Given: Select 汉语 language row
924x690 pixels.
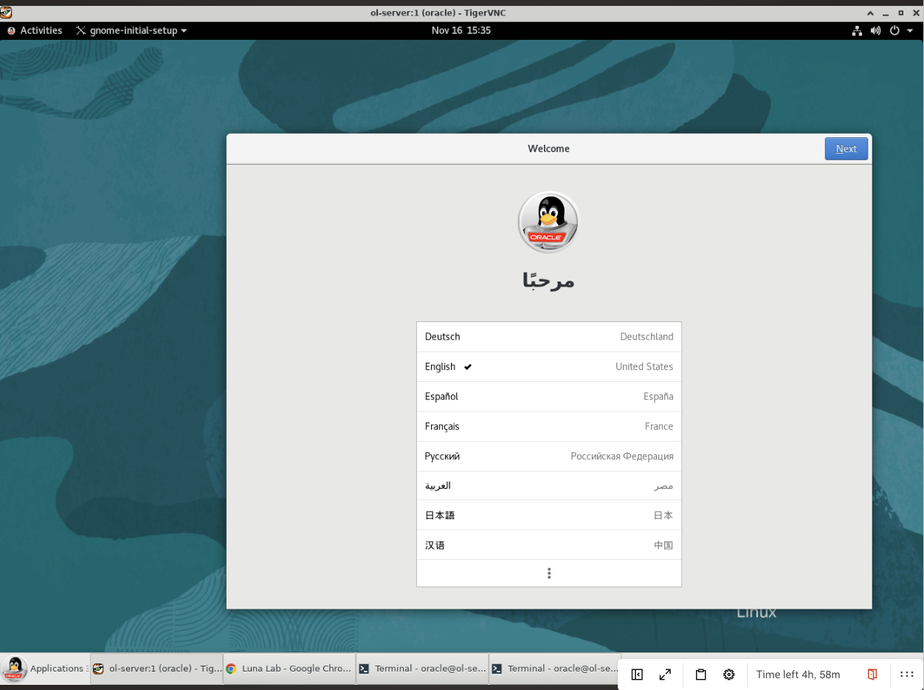Looking at the screenshot, I should [549, 545].
